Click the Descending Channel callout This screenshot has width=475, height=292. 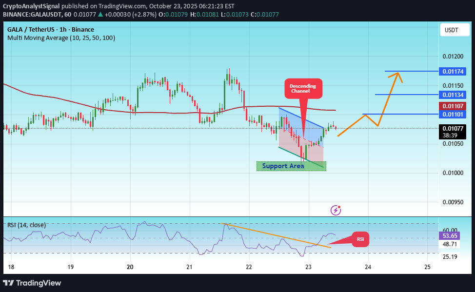[x=303, y=88]
